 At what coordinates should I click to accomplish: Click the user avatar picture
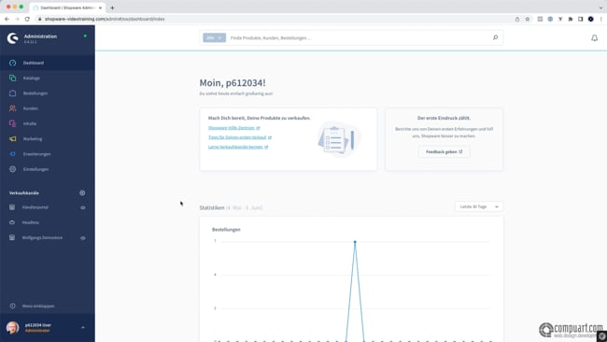(12, 328)
